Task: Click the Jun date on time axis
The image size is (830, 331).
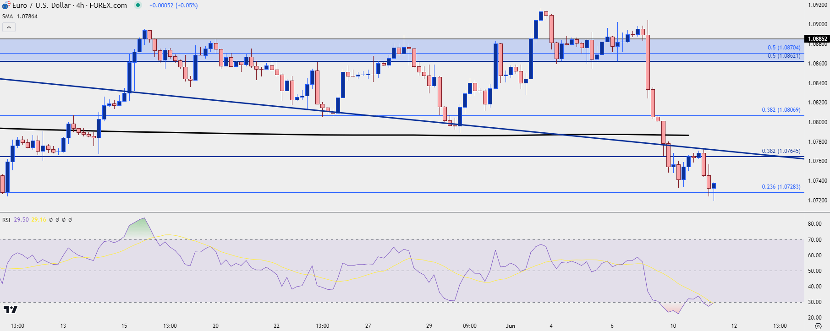Action: coord(510,326)
